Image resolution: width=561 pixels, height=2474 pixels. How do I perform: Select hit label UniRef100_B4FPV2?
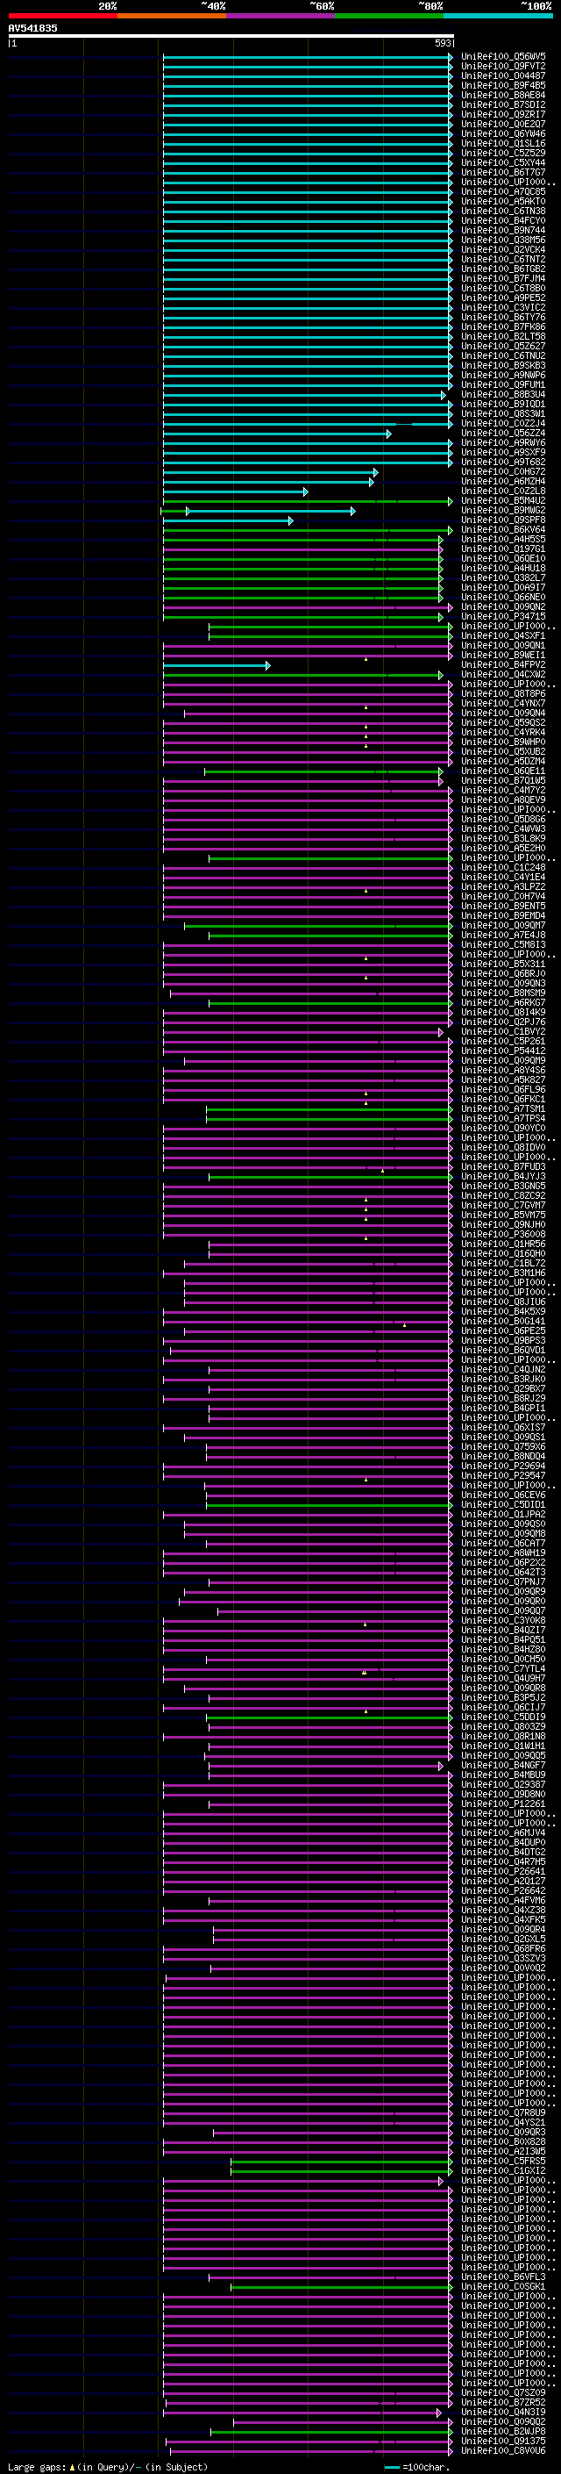pyautogui.click(x=503, y=664)
